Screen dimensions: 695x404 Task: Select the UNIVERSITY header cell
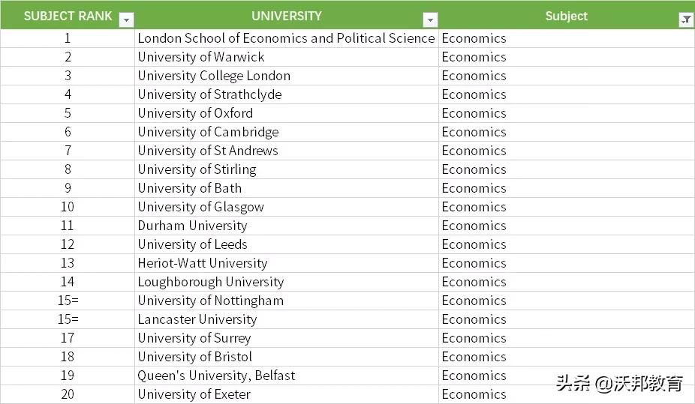[286, 16]
